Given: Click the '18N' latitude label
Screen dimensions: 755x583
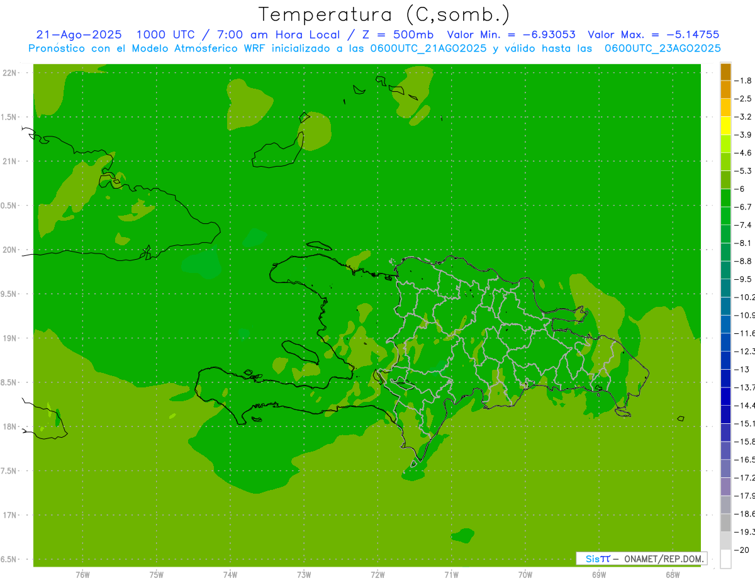Looking at the screenshot, I should (10, 426).
